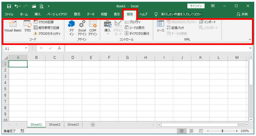The image size is (256, 136).
Task: Click the zoom out minus button
Action: tap(208, 131)
